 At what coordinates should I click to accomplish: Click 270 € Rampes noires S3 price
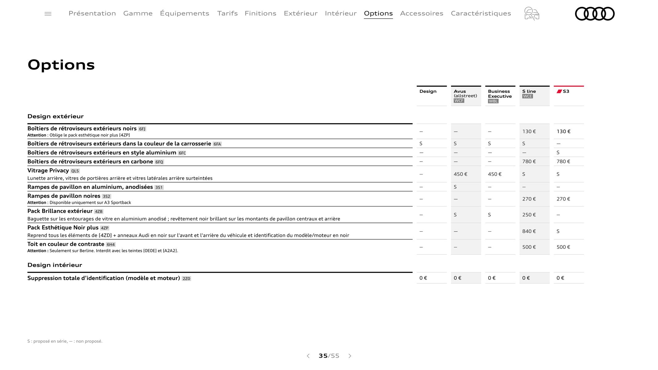click(x=563, y=199)
